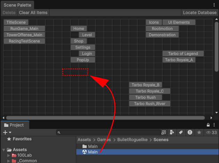This screenshot has width=219, height=163.
Task: Open create asset dropdown arrow
Action: [x=10, y=132]
